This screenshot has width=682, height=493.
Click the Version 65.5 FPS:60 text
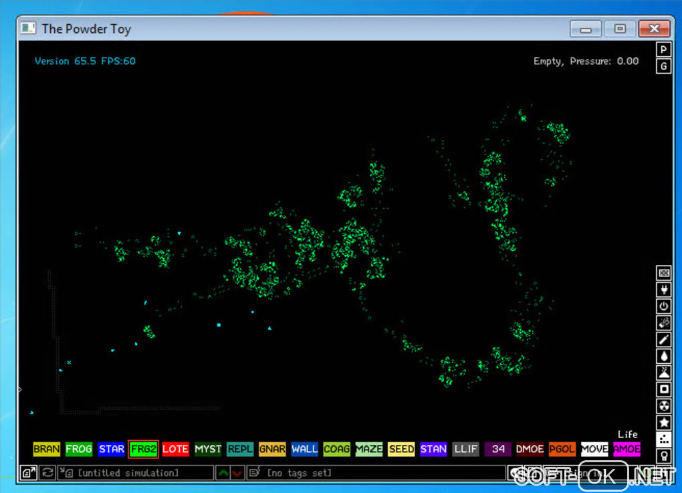click(86, 61)
